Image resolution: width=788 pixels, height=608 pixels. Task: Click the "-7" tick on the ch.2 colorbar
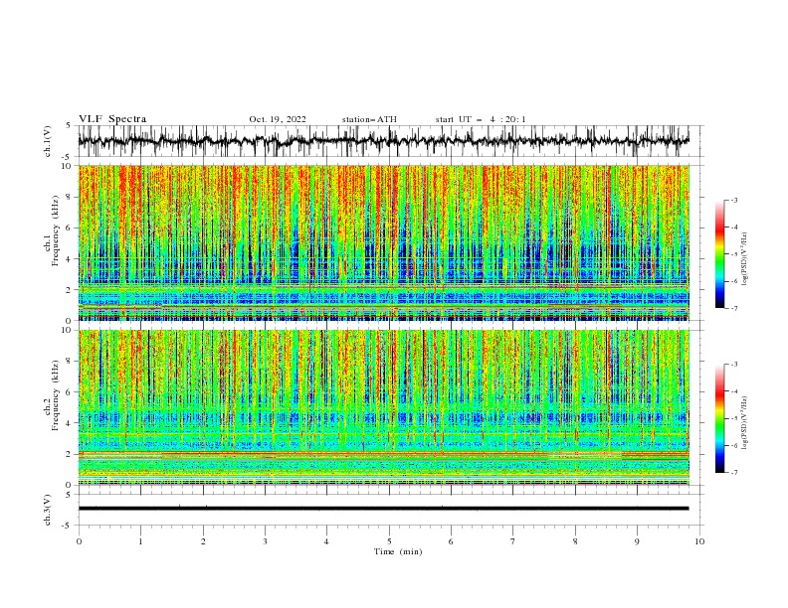coord(734,473)
